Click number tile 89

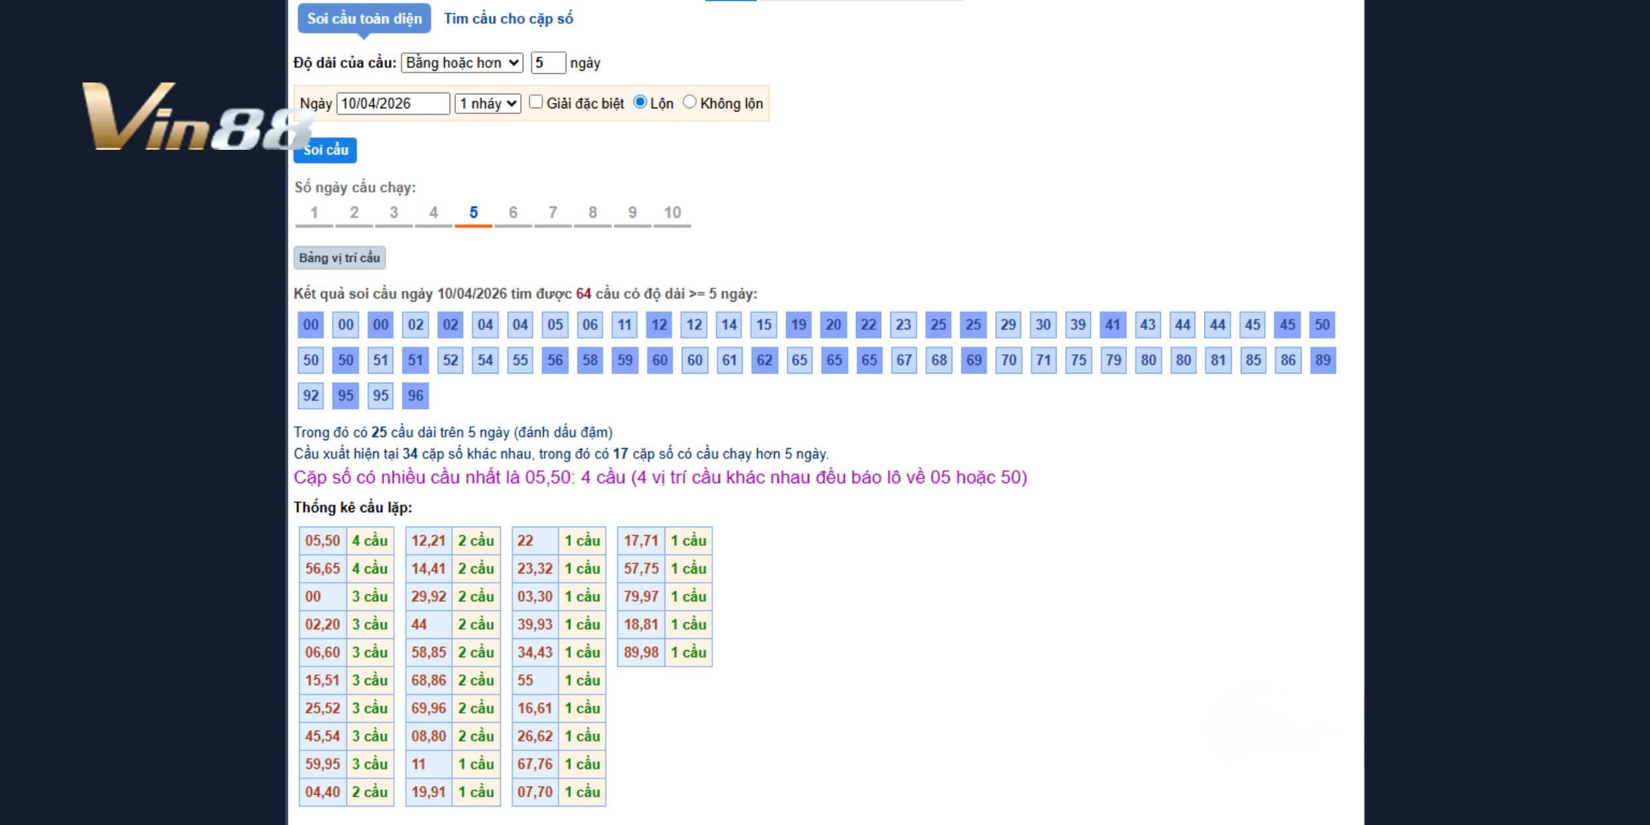coord(1322,360)
